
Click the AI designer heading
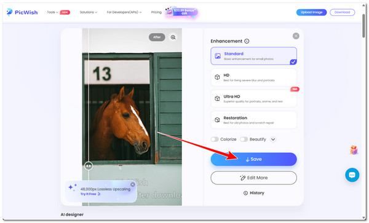[72, 214]
